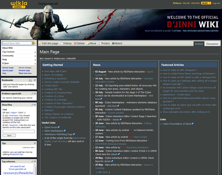
Task: Open Request a new wiki link
Action: (48, 3)
